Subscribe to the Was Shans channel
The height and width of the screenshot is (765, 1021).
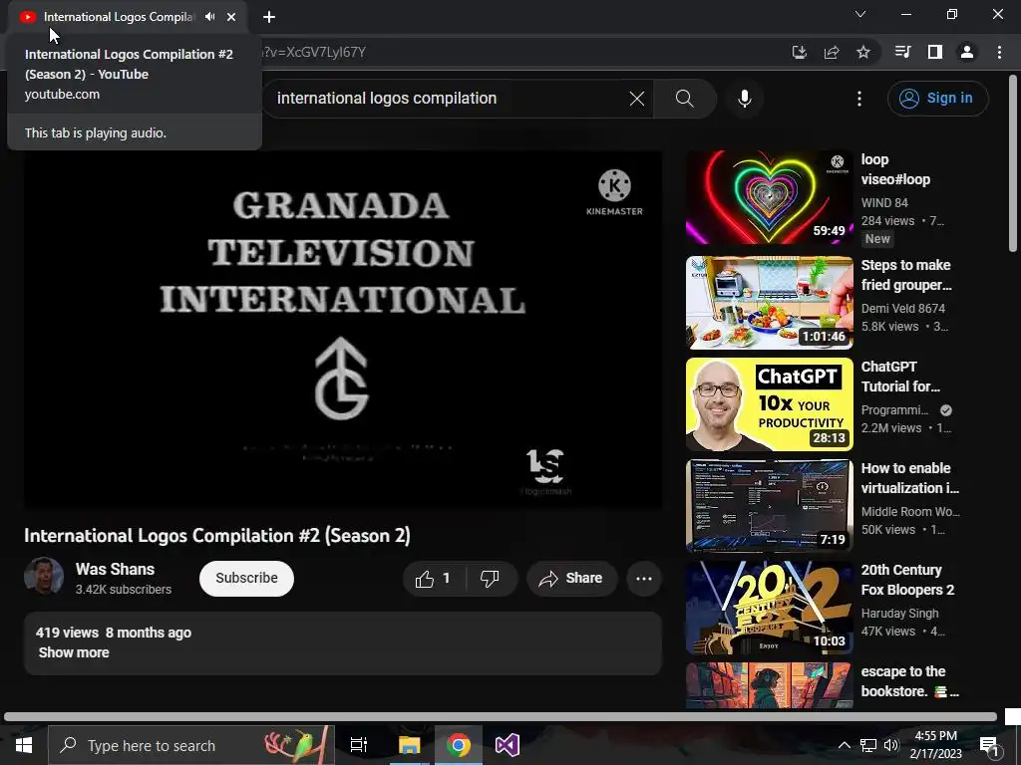point(247,579)
